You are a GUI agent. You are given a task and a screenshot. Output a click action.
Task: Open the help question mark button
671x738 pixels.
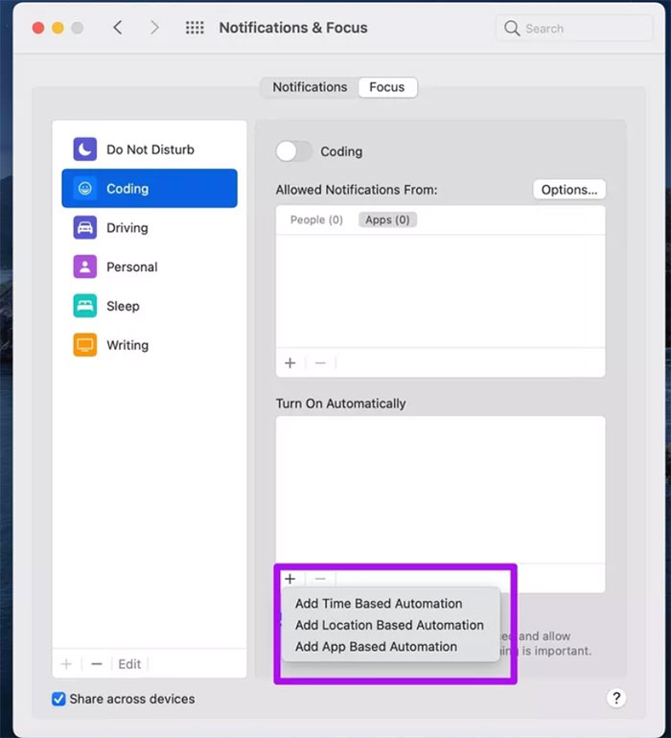616,698
